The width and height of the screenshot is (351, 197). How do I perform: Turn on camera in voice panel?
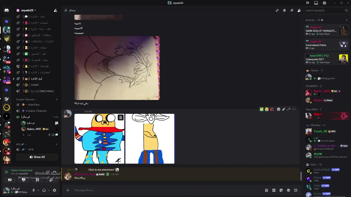click(x=10, y=180)
